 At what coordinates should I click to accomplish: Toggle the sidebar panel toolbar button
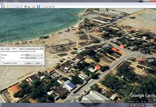click(x=3, y=7)
